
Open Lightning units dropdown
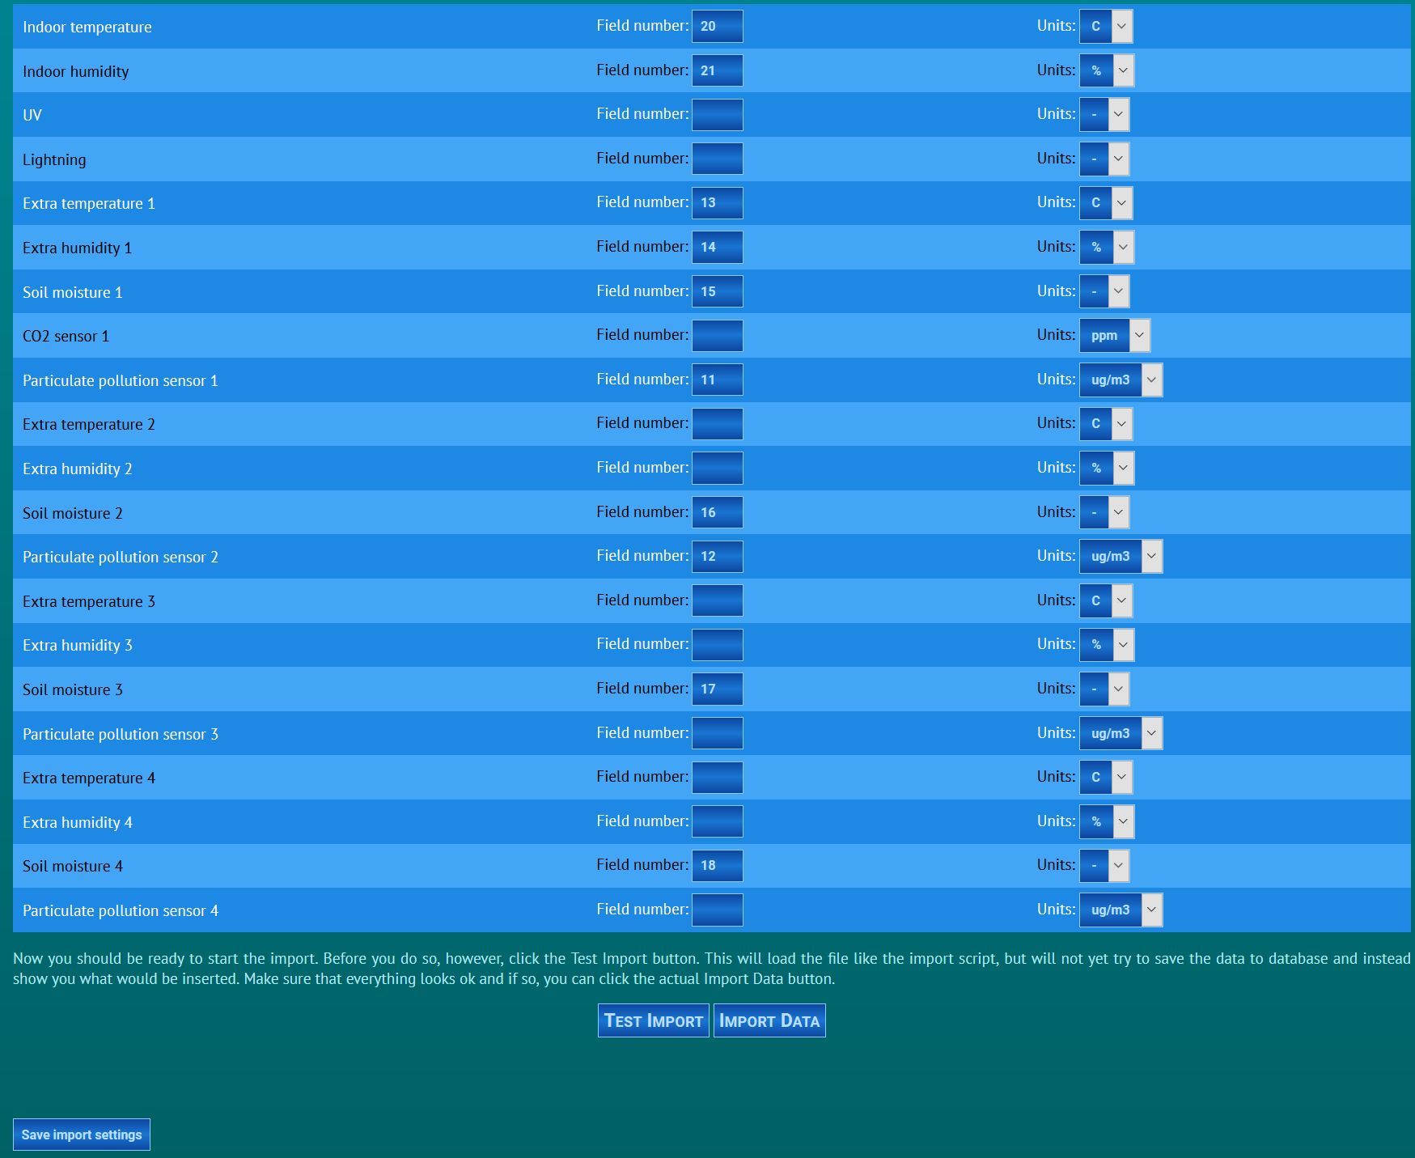click(1104, 159)
